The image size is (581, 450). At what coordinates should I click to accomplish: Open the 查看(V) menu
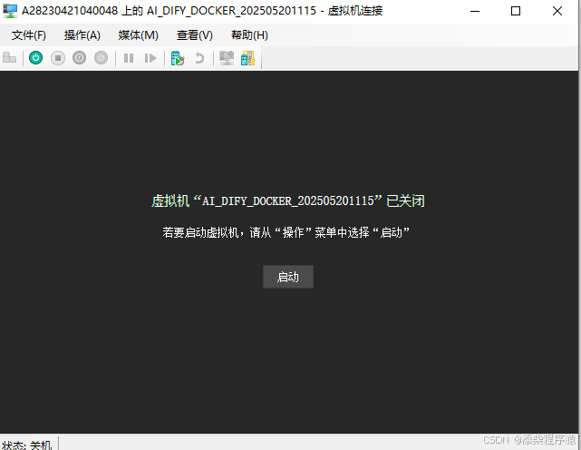[x=195, y=35]
